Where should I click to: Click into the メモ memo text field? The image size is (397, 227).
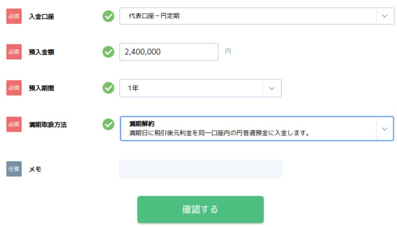tap(200, 169)
